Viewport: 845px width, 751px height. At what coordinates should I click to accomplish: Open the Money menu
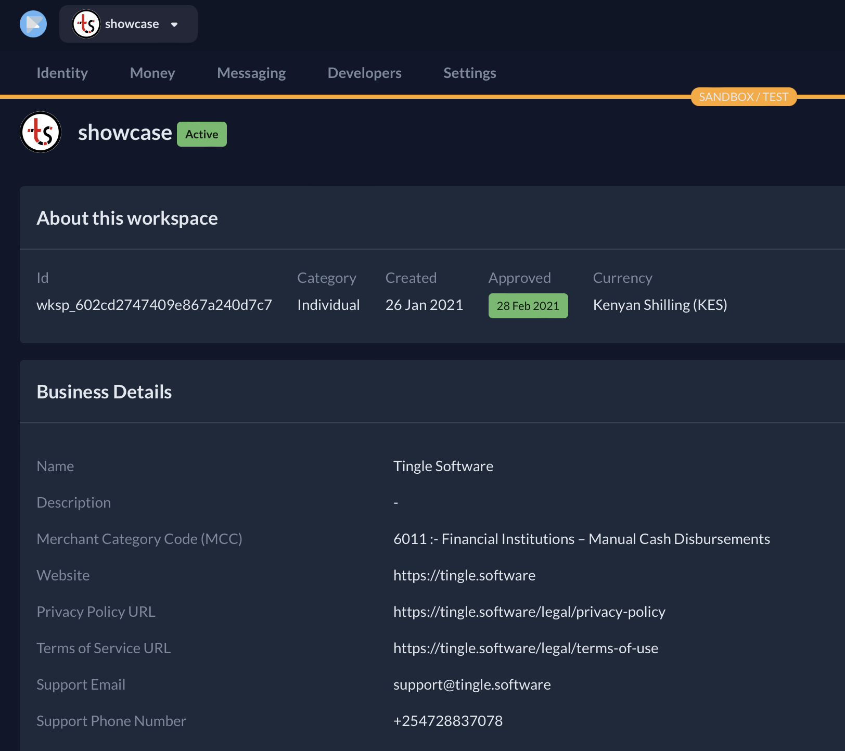(152, 73)
